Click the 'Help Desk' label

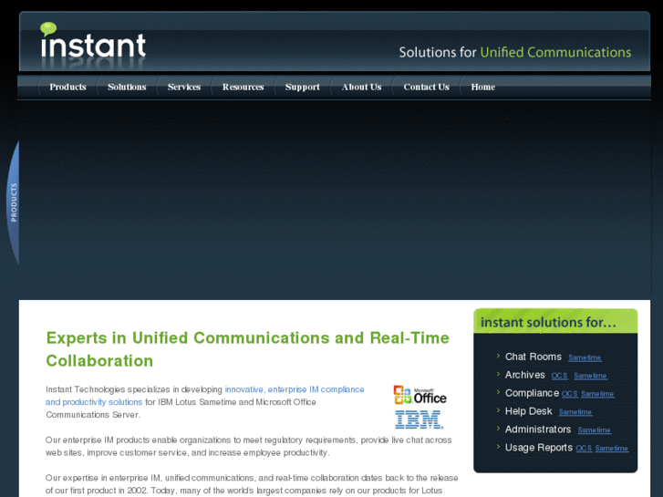click(x=529, y=411)
